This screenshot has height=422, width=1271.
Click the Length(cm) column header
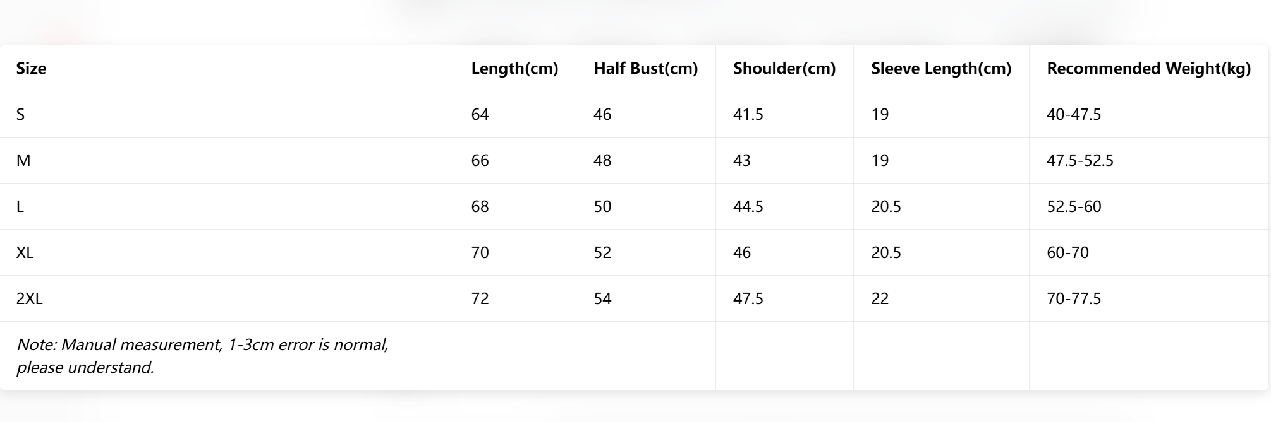point(514,68)
